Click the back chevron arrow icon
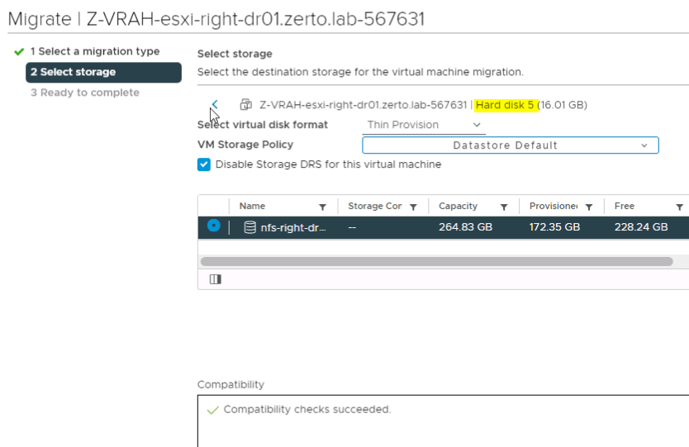Viewport: 689px width, 447px height. tap(215, 105)
